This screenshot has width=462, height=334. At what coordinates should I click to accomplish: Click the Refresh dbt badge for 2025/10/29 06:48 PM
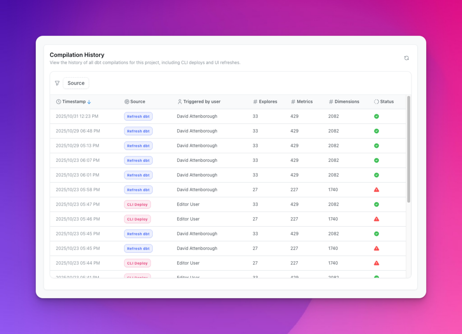click(x=138, y=131)
